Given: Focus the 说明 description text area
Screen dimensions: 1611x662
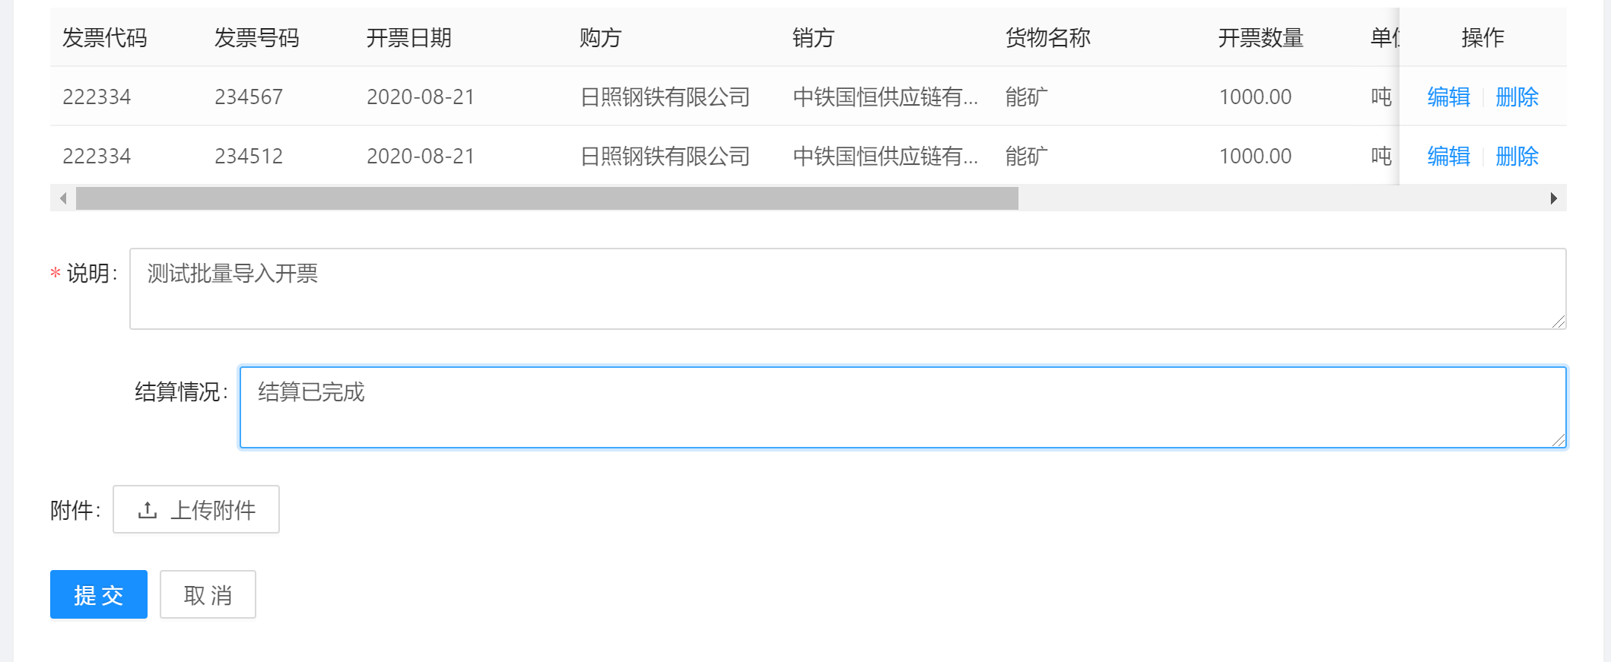Looking at the screenshot, I should click(x=847, y=289).
